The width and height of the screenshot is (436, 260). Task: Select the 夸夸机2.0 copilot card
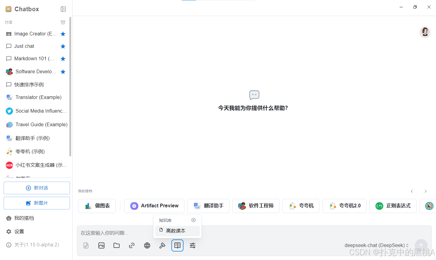pyautogui.click(x=345, y=206)
